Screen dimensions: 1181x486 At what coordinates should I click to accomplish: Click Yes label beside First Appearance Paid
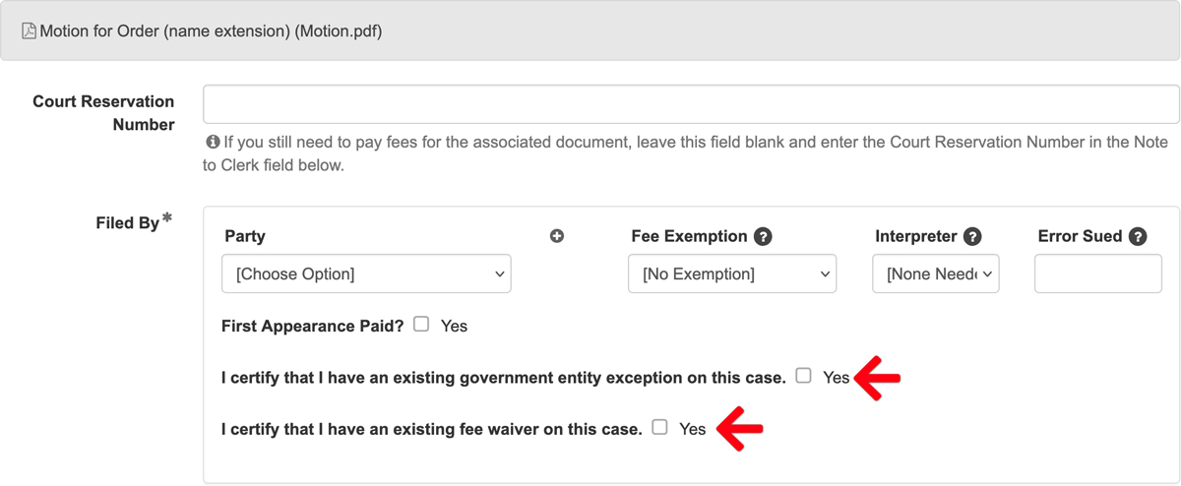[x=454, y=326]
